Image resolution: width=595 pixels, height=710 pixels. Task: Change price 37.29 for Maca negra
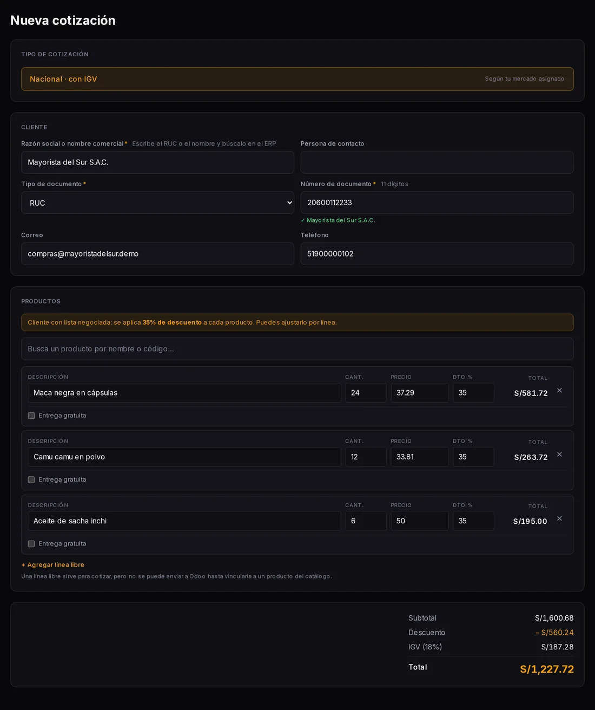(420, 393)
